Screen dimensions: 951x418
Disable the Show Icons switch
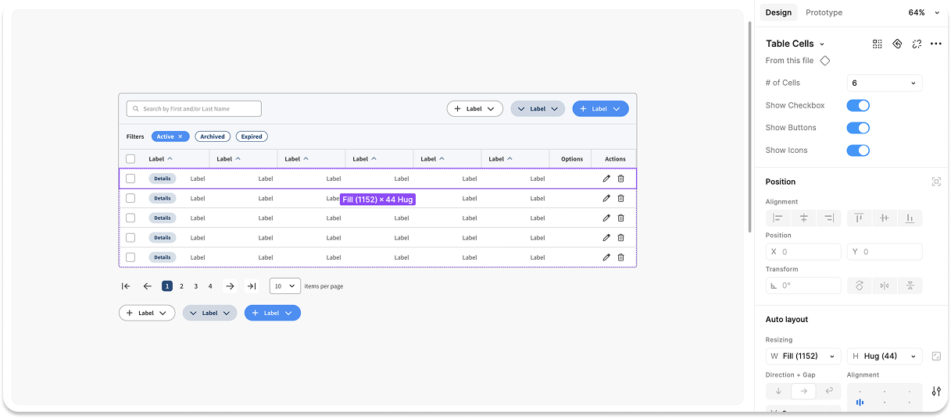pyautogui.click(x=858, y=151)
